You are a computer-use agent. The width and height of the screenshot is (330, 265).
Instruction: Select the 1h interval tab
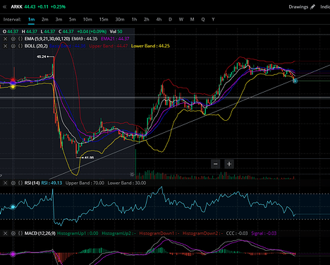pos(134,19)
